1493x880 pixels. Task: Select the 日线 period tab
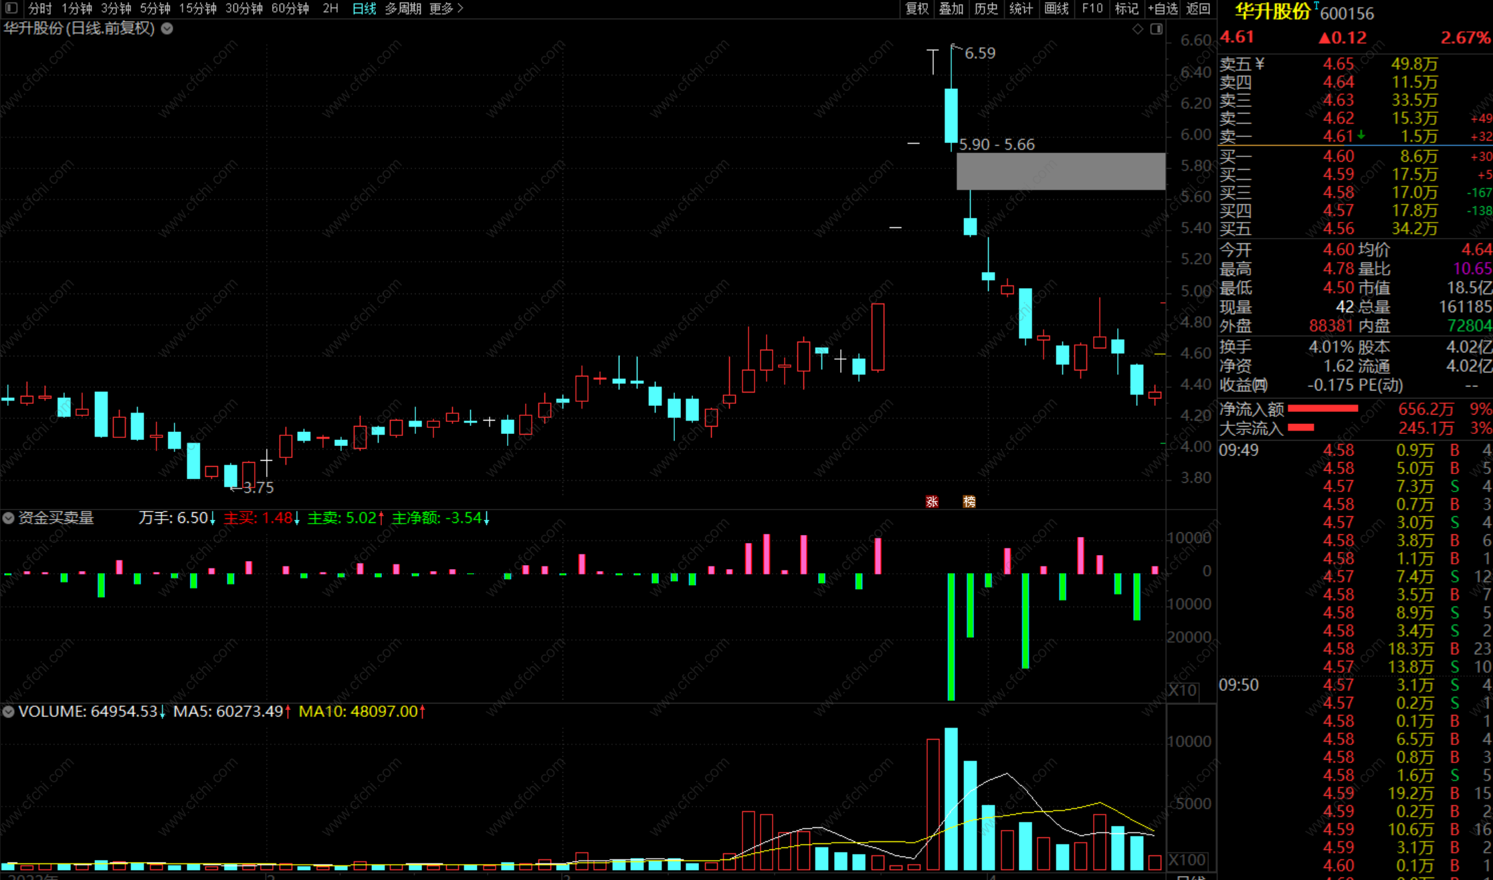coord(364,8)
